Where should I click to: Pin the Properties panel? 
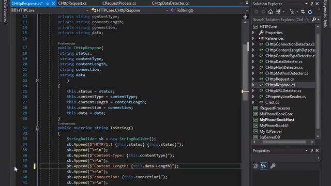(311, 150)
